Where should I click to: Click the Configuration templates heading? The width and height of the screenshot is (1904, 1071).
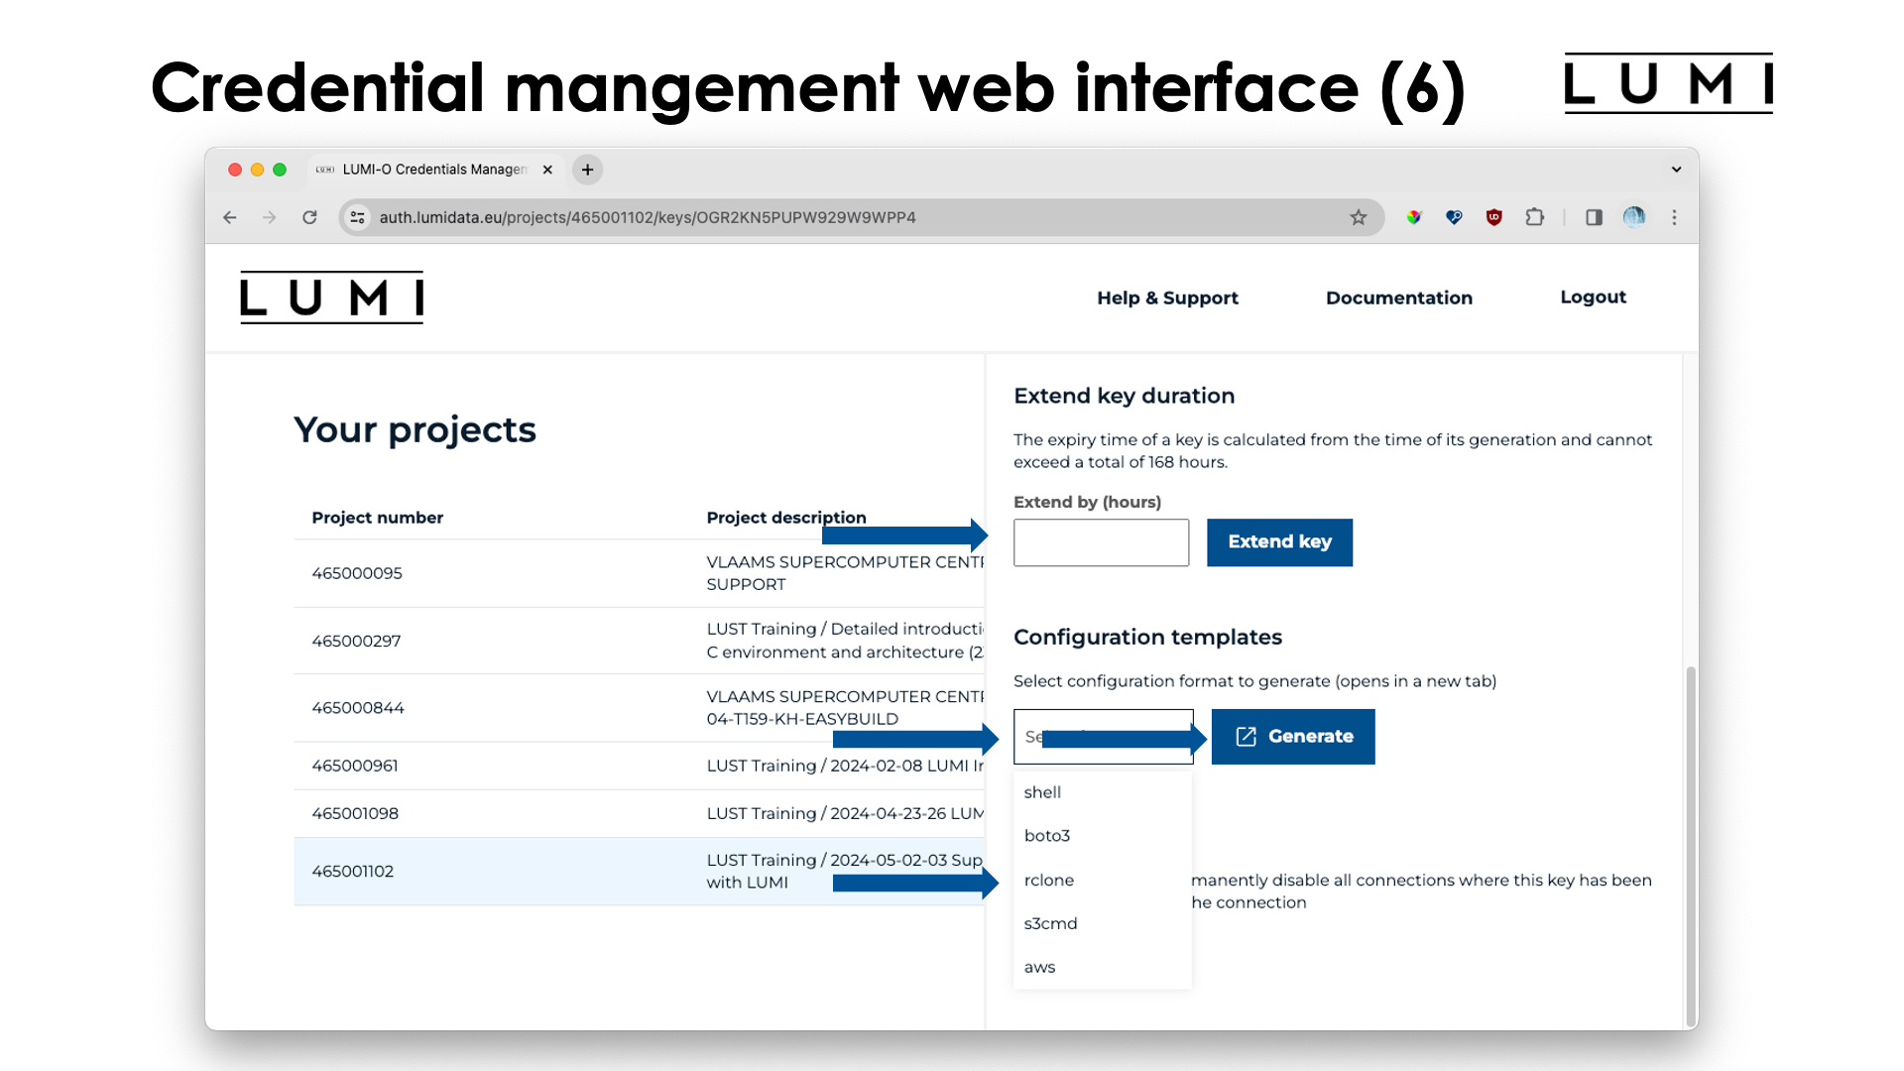pos(1147,637)
